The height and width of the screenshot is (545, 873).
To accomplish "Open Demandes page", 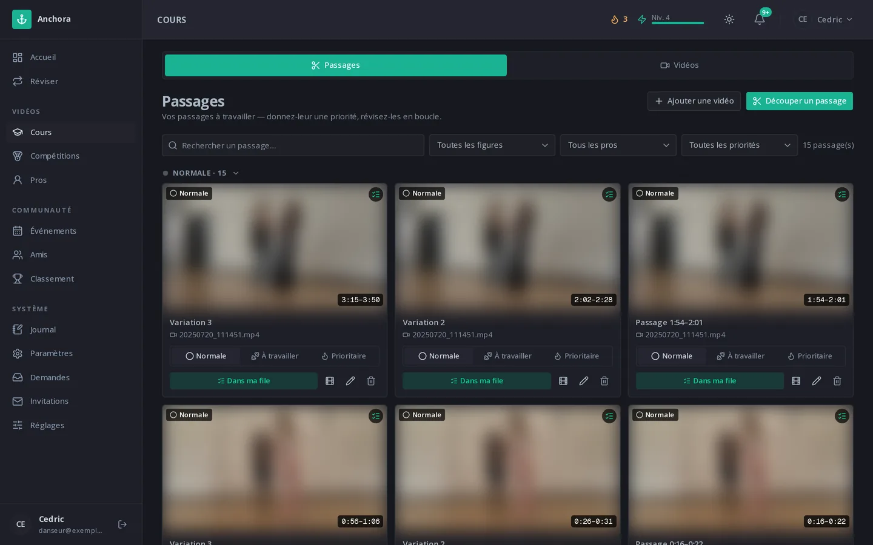I will click(71, 377).
